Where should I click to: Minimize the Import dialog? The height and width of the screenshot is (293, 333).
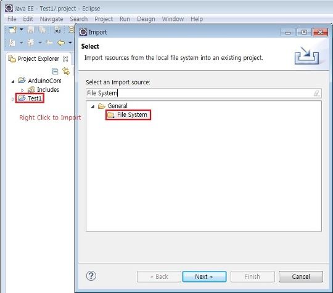(288, 33)
